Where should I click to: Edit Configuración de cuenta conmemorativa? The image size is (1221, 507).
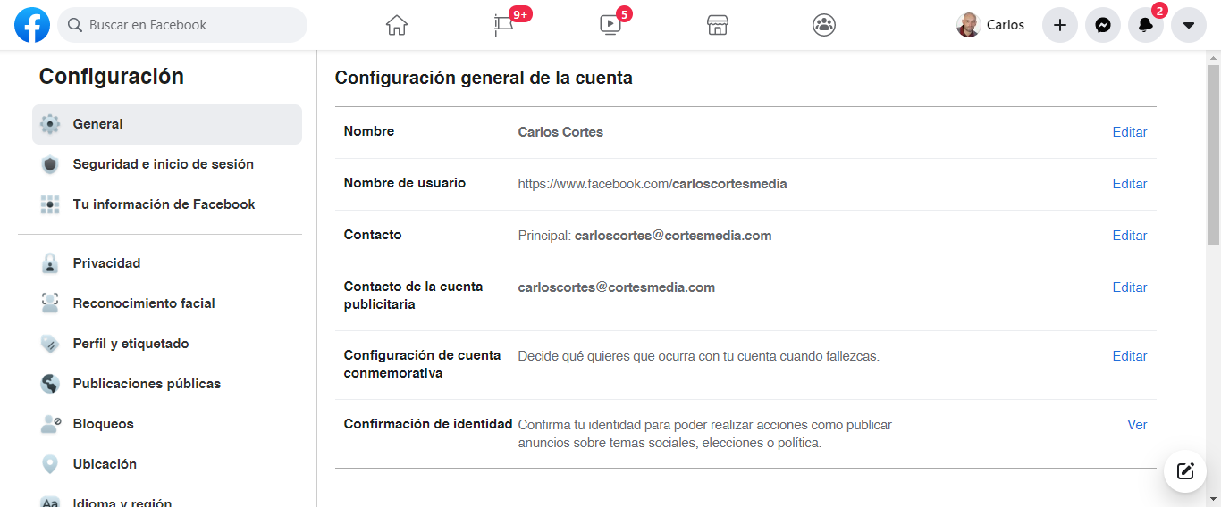click(1130, 356)
